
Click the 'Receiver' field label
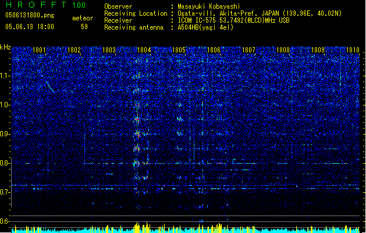click(x=118, y=20)
